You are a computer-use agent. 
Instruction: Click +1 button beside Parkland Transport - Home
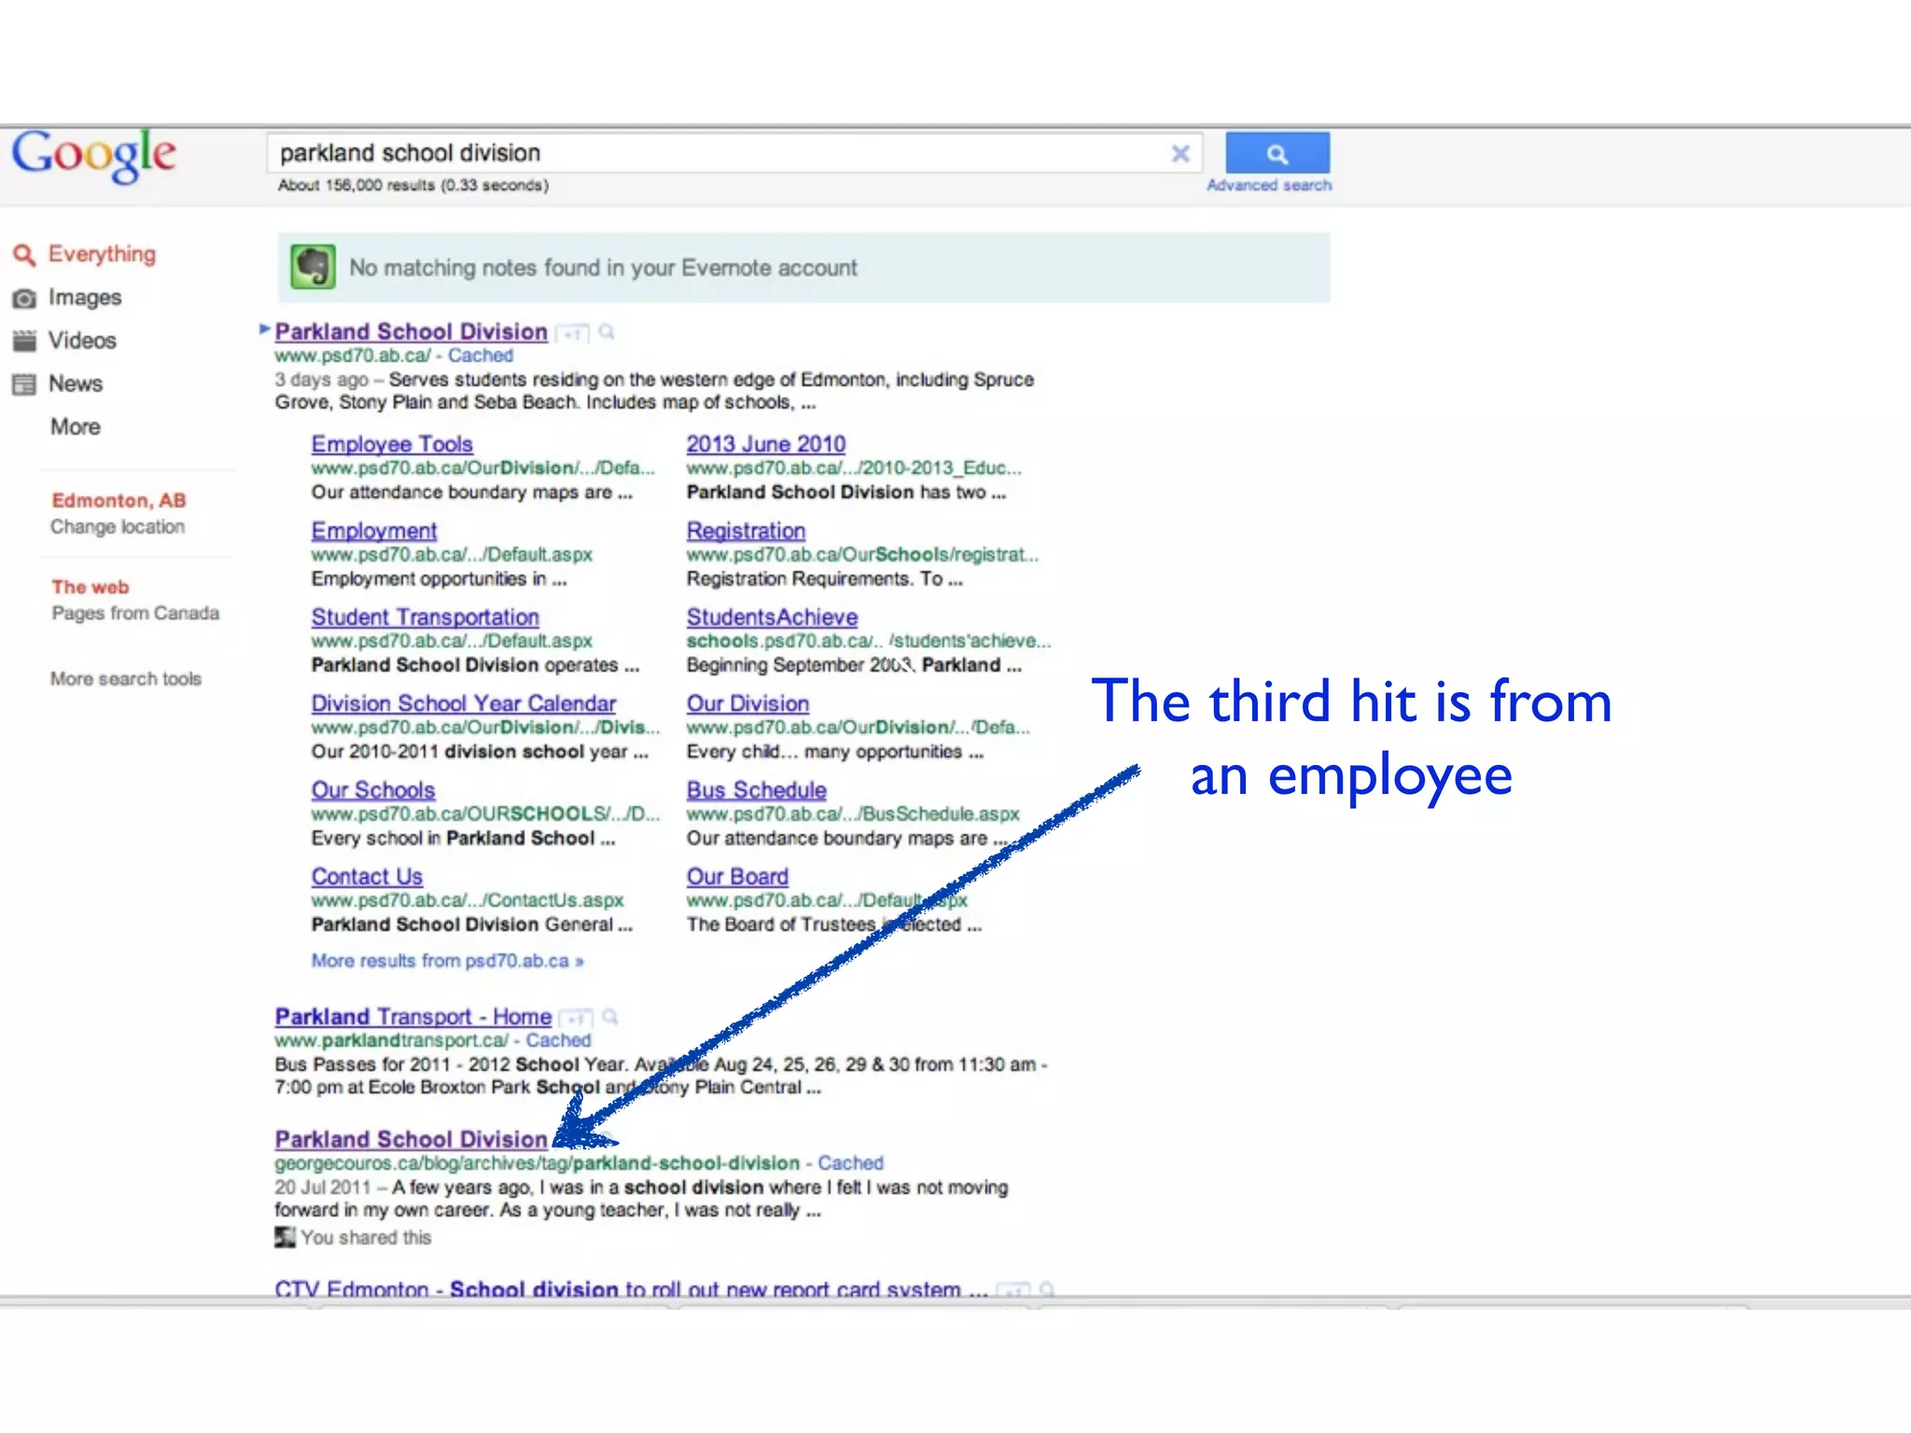[x=576, y=1018]
